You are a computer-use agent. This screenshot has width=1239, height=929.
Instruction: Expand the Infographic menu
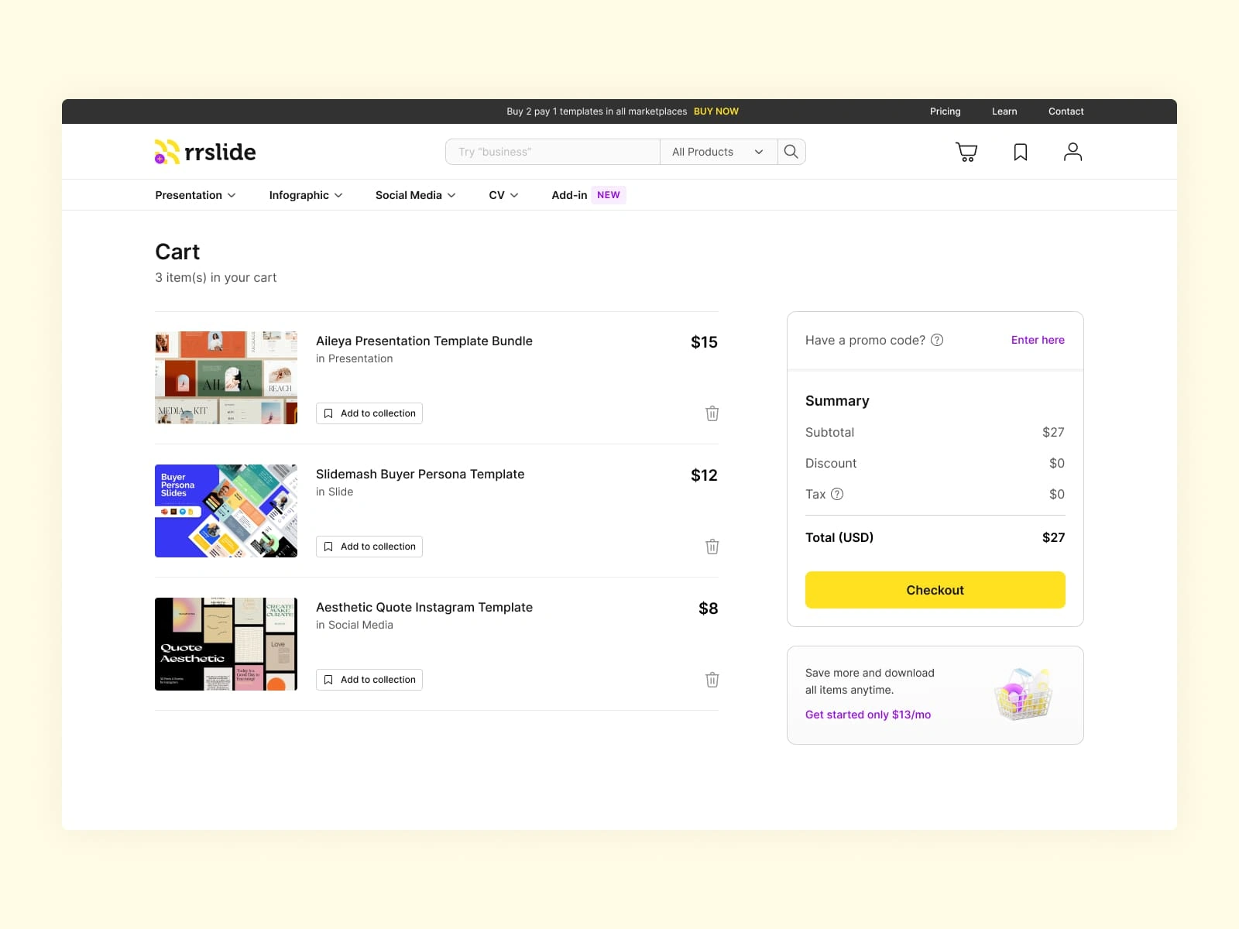click(x=306, y=195)
